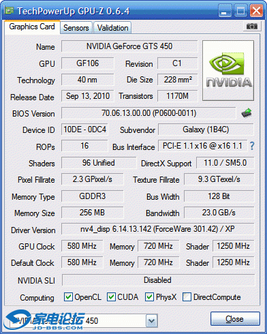Screen dimensions: 267x334
Task: Click the Memory Type field GDDR3
Action: click(x=93, y=196)
